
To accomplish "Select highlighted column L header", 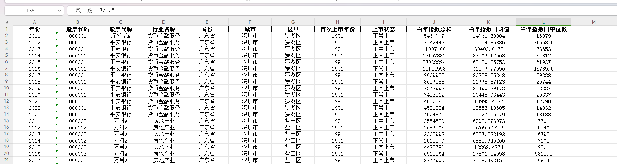I will click(x=544, y=22).
